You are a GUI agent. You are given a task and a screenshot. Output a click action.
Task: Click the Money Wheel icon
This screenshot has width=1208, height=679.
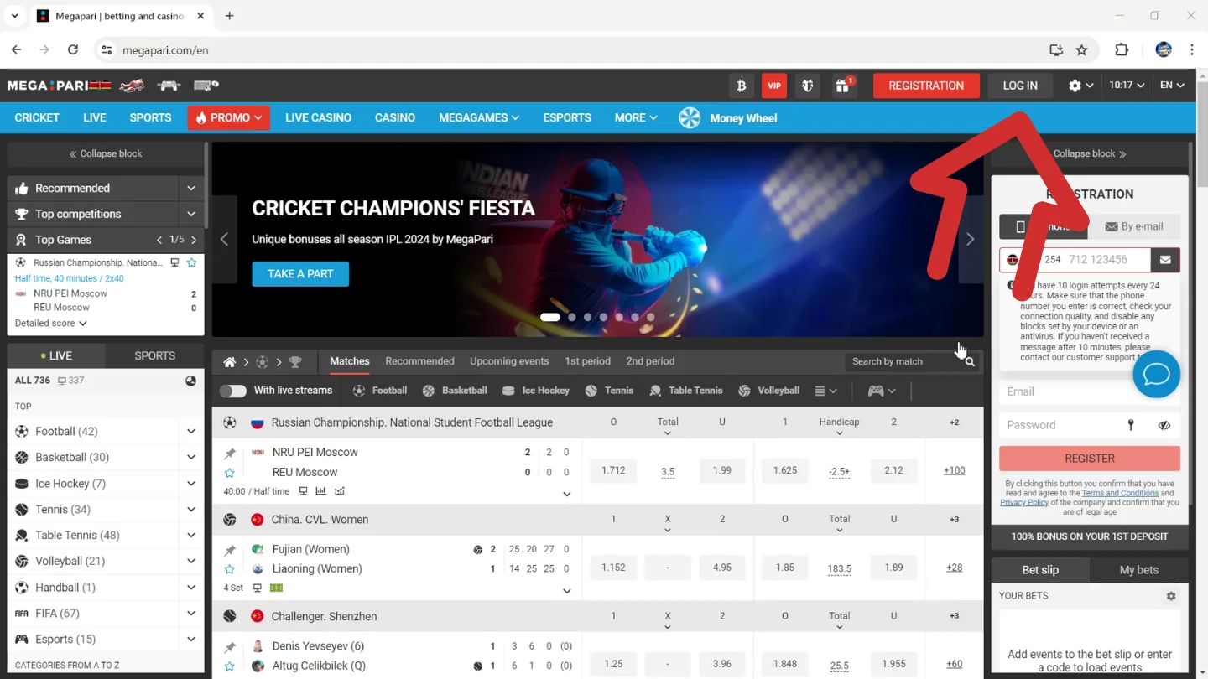690,118
